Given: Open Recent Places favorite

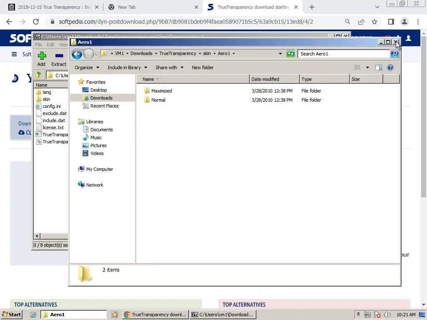Looking at the screenshot, I should (100, 106).
